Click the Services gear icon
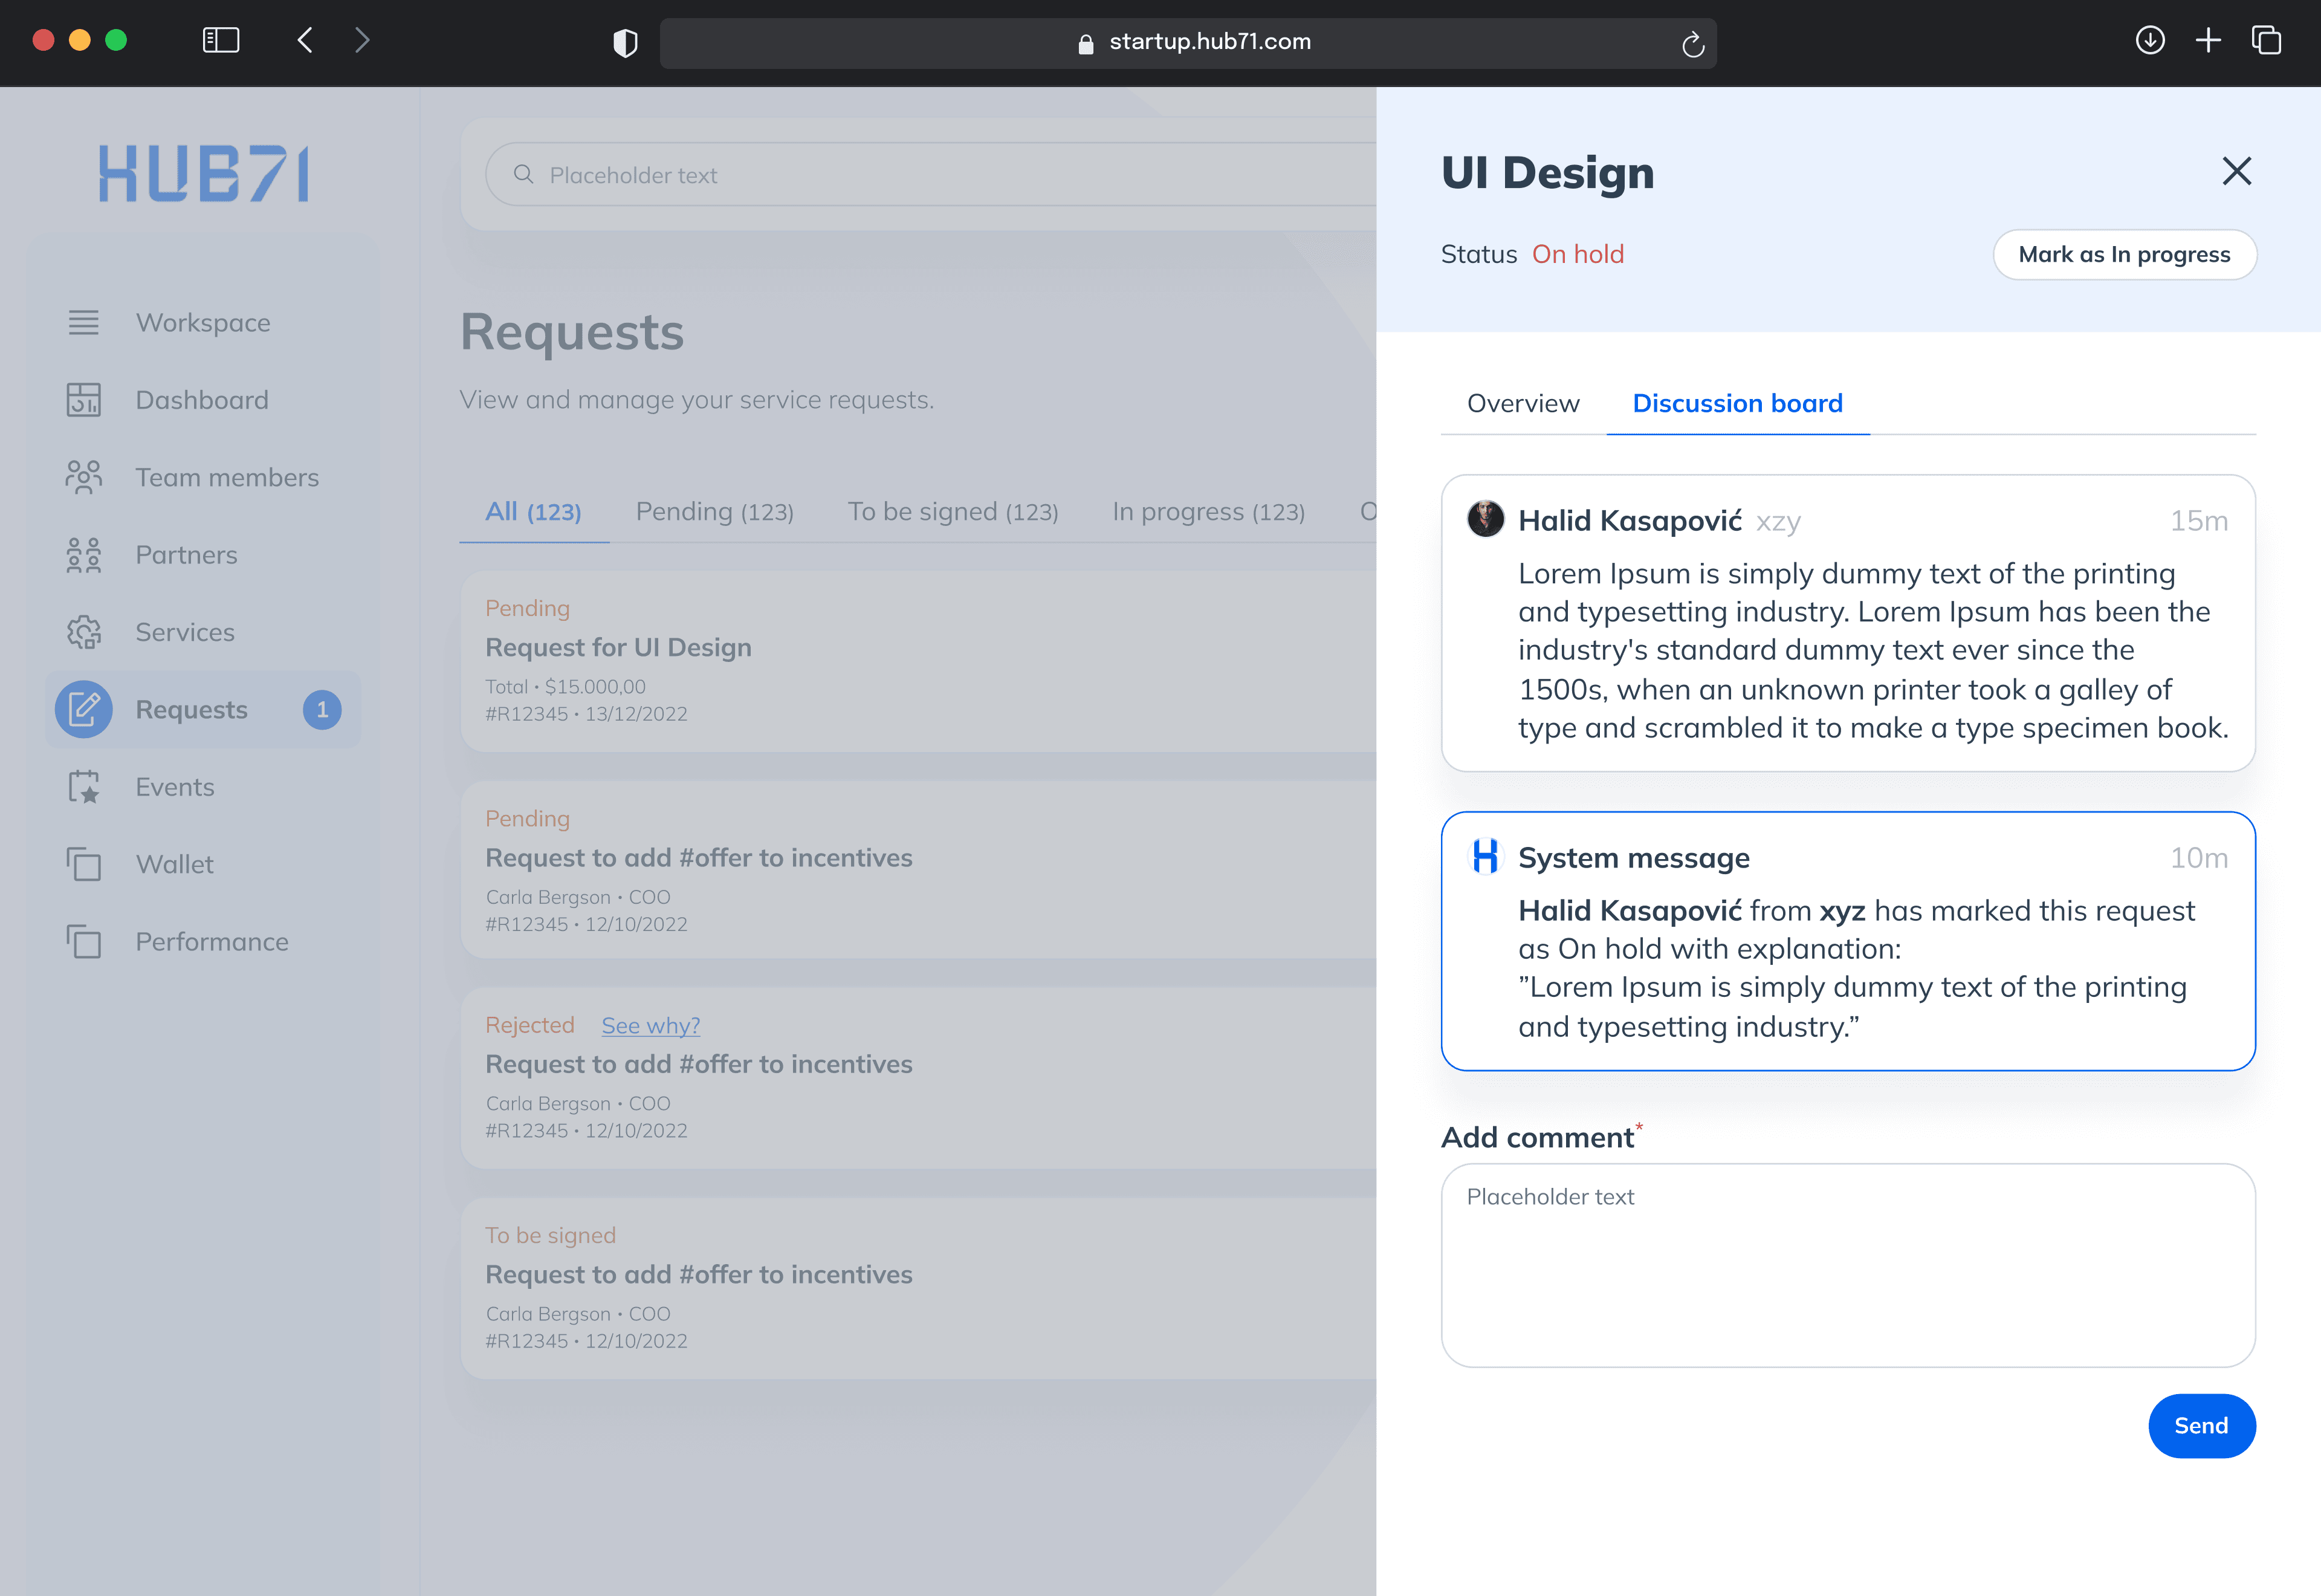The width and height of the screenshot is (2321, 1596). pos(84,632)
